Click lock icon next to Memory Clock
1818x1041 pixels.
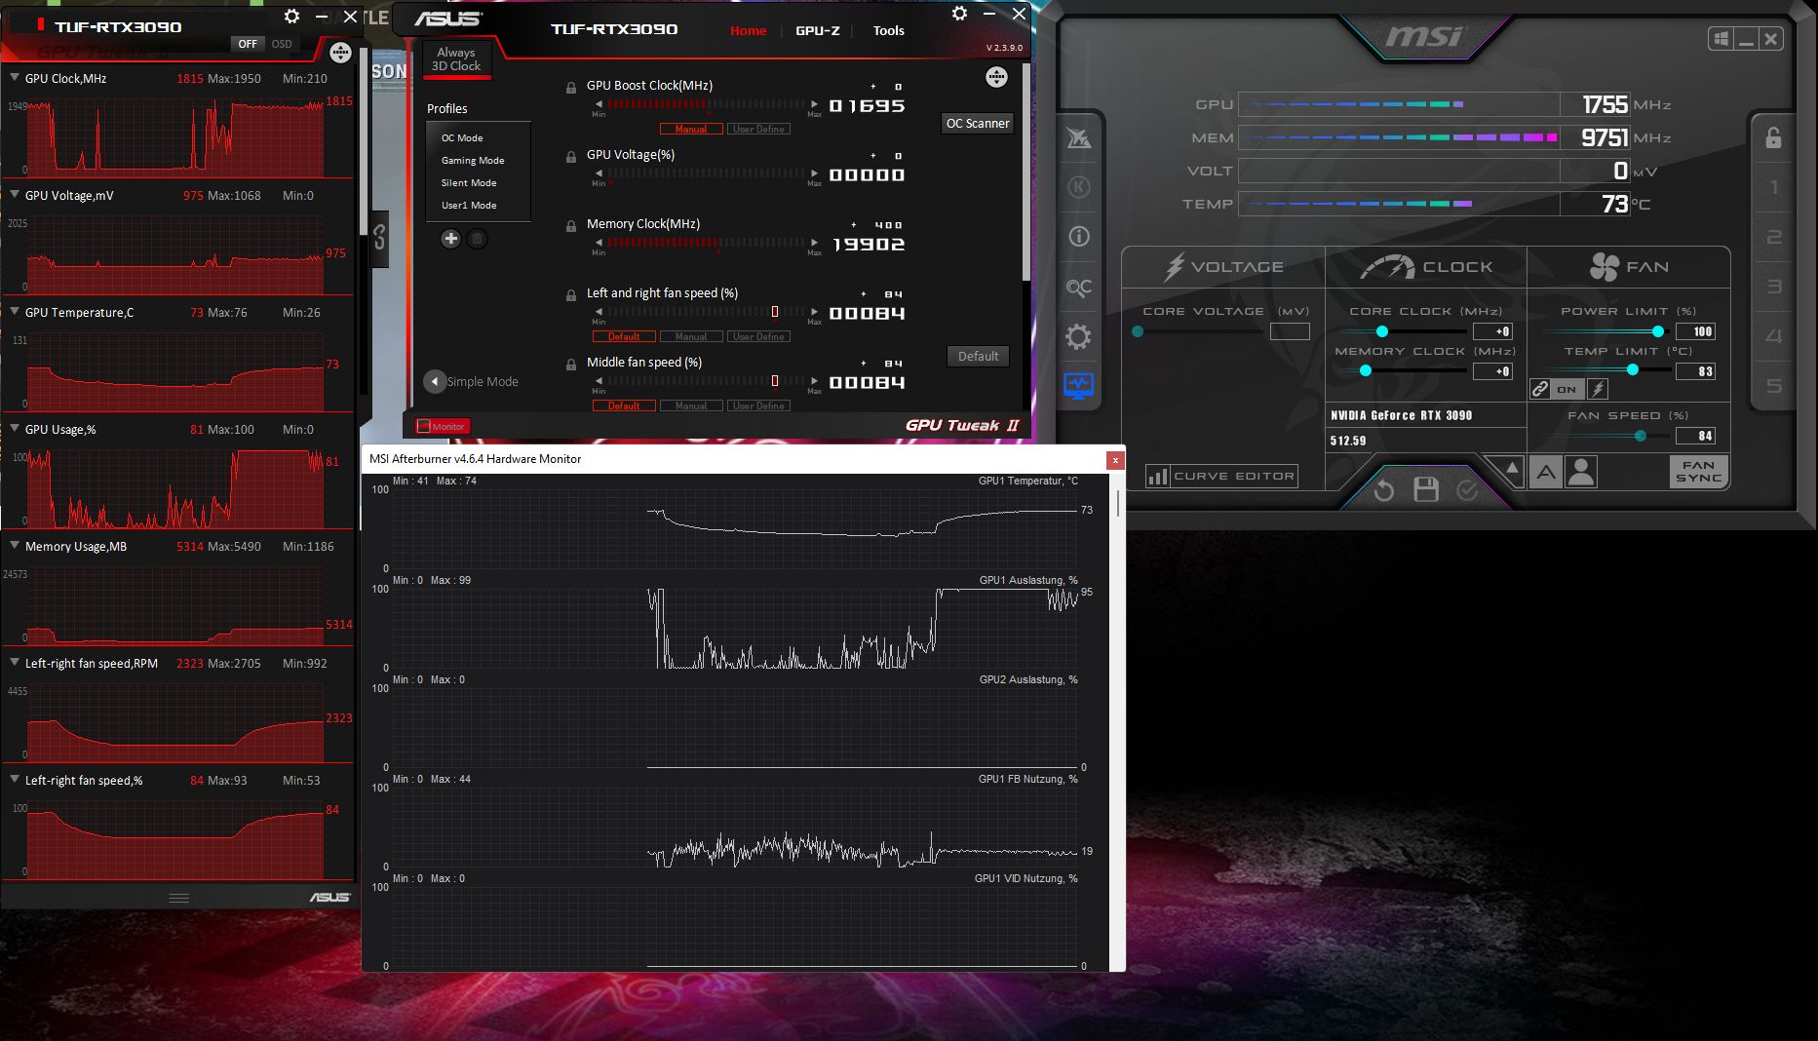point(571,226)
